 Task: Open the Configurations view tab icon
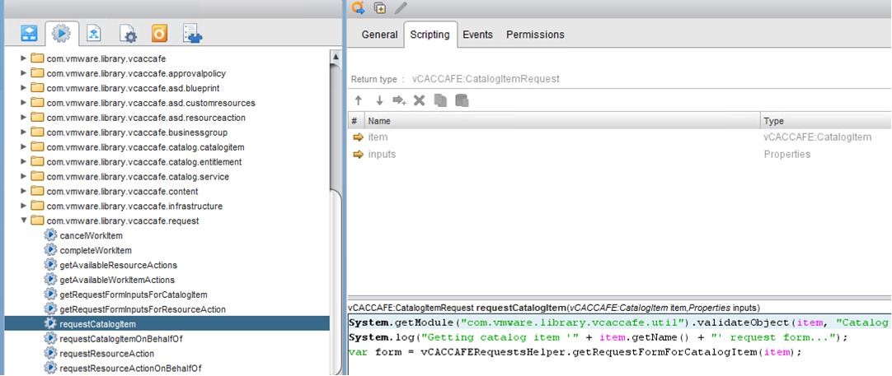pyautogui.click(x=128, y=34)
